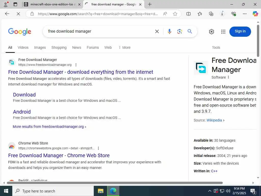Viewport: 261px width, 196px height.
Task: View site information lock icon
Action: 32,14
